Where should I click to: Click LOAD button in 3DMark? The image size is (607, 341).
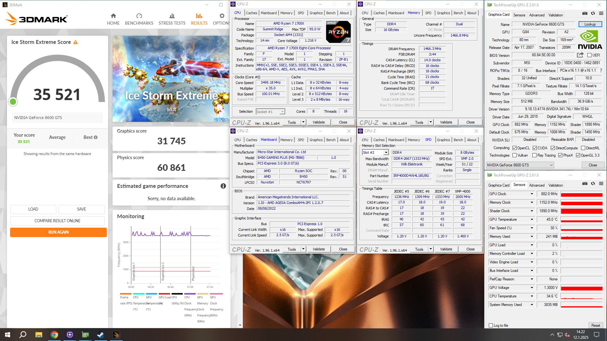coord(33,209)
